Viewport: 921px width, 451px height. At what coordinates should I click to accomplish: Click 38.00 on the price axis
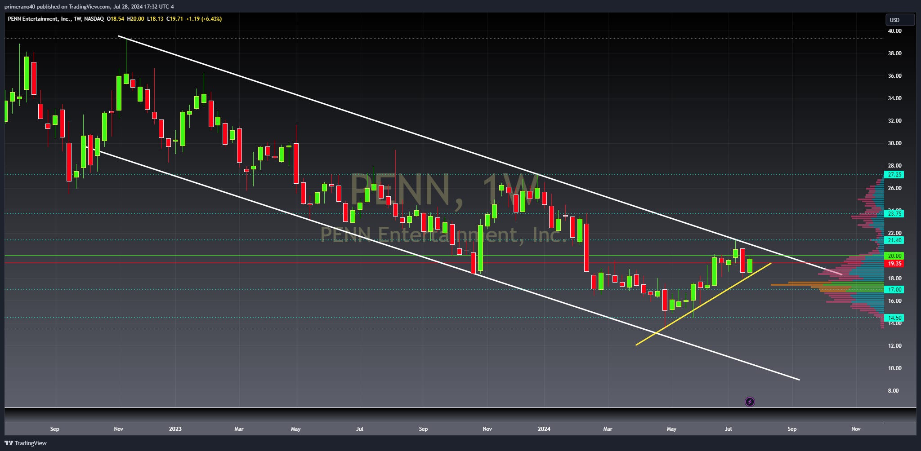point(894,53)
